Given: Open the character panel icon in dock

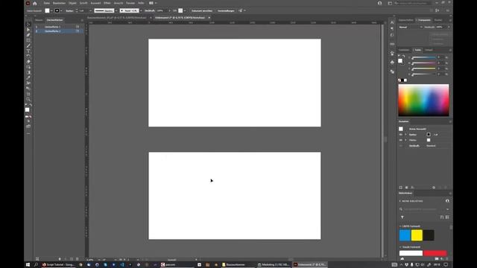Looking at the screenshot, I should (392, 22).
